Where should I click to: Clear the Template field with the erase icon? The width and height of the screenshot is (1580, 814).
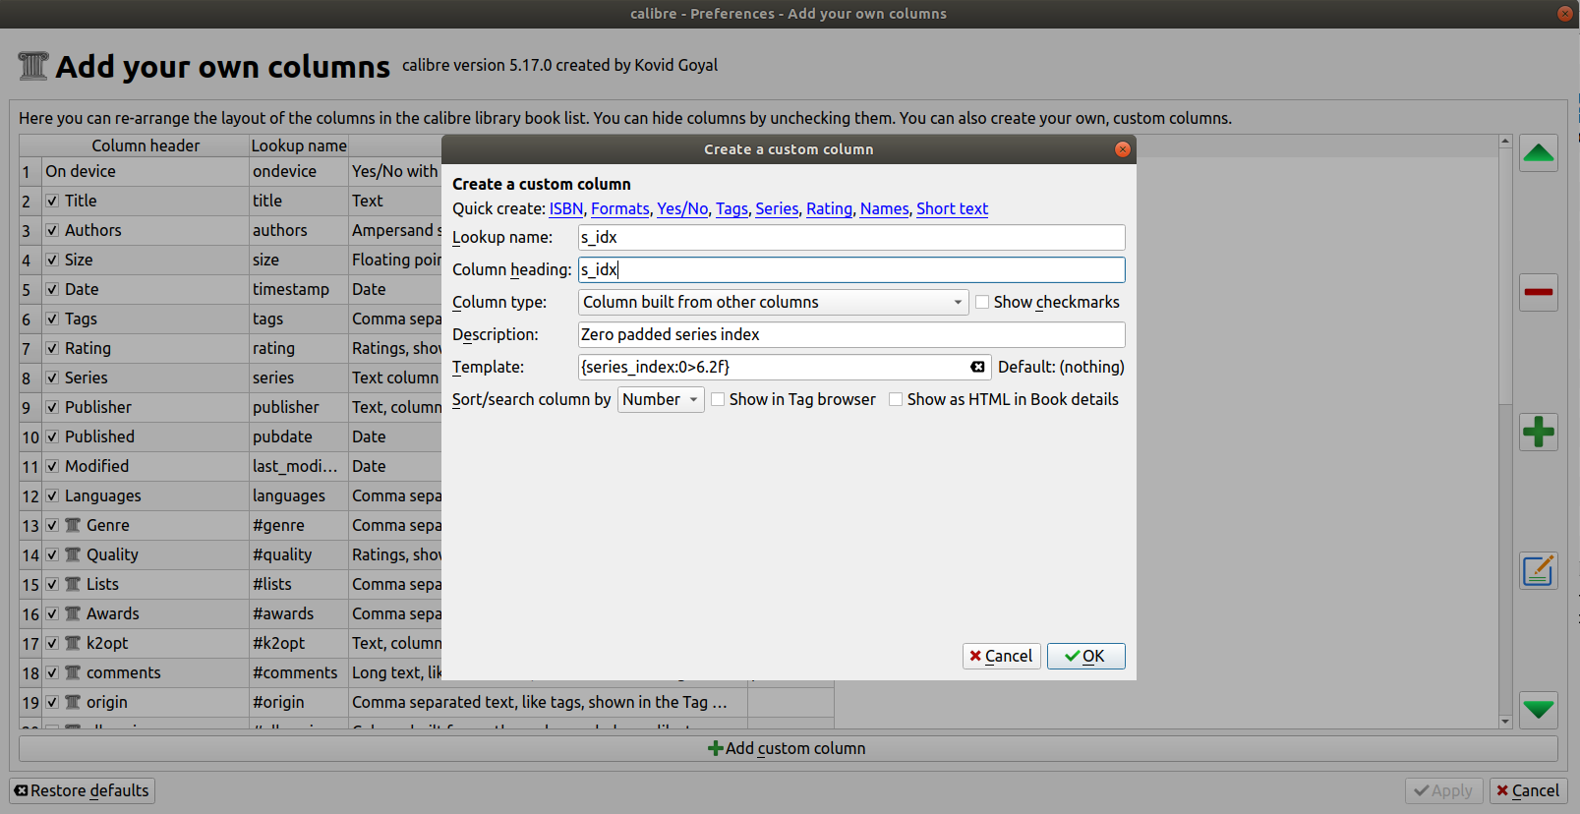[x=977, y=367]
